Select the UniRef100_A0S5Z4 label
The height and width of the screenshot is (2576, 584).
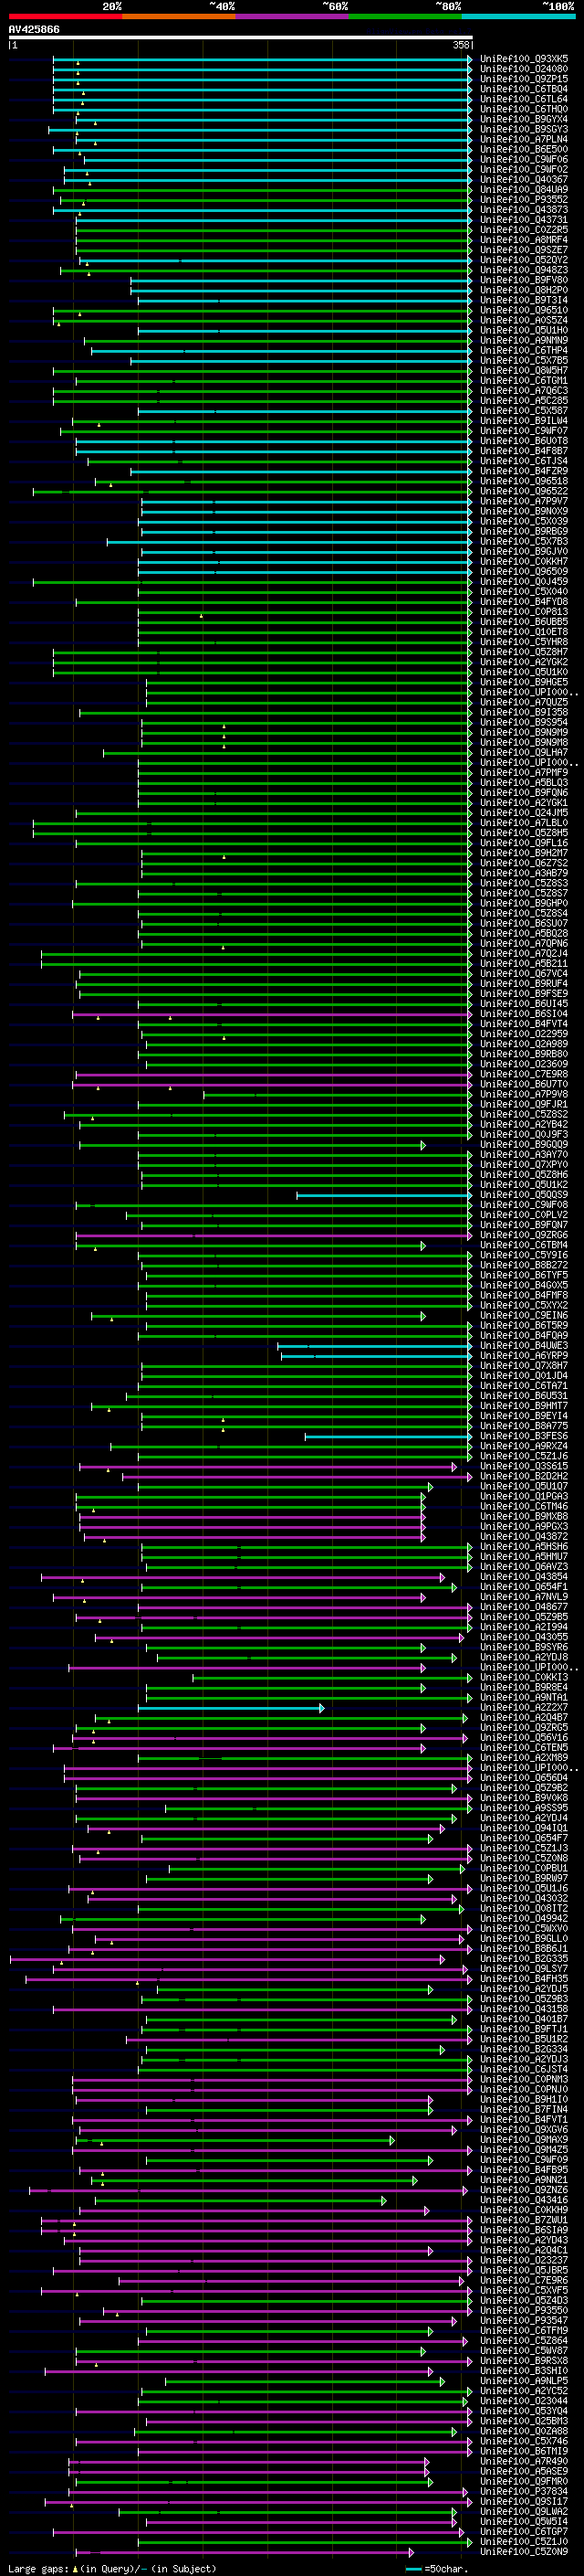tap(524, 320)
